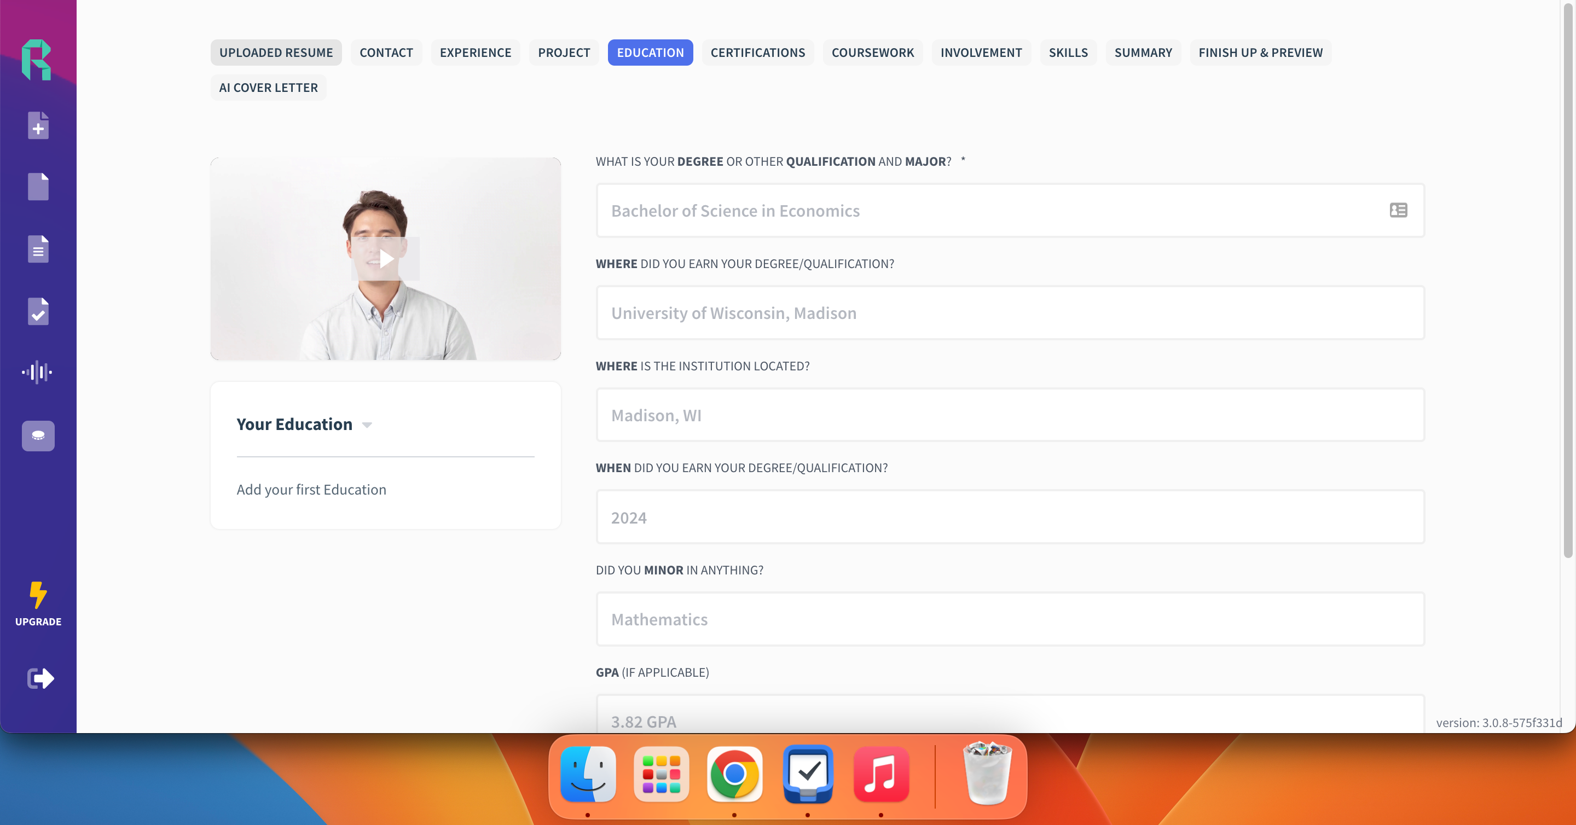Go to Finish Up & Preview tab
This screenshot has height=825, width=1576.
[1260, 53]
